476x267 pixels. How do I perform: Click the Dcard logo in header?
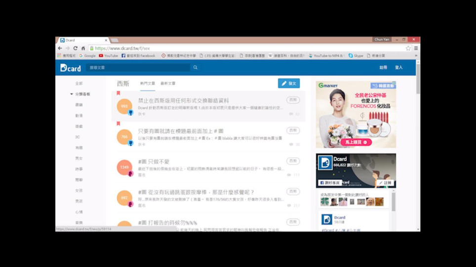70,68
